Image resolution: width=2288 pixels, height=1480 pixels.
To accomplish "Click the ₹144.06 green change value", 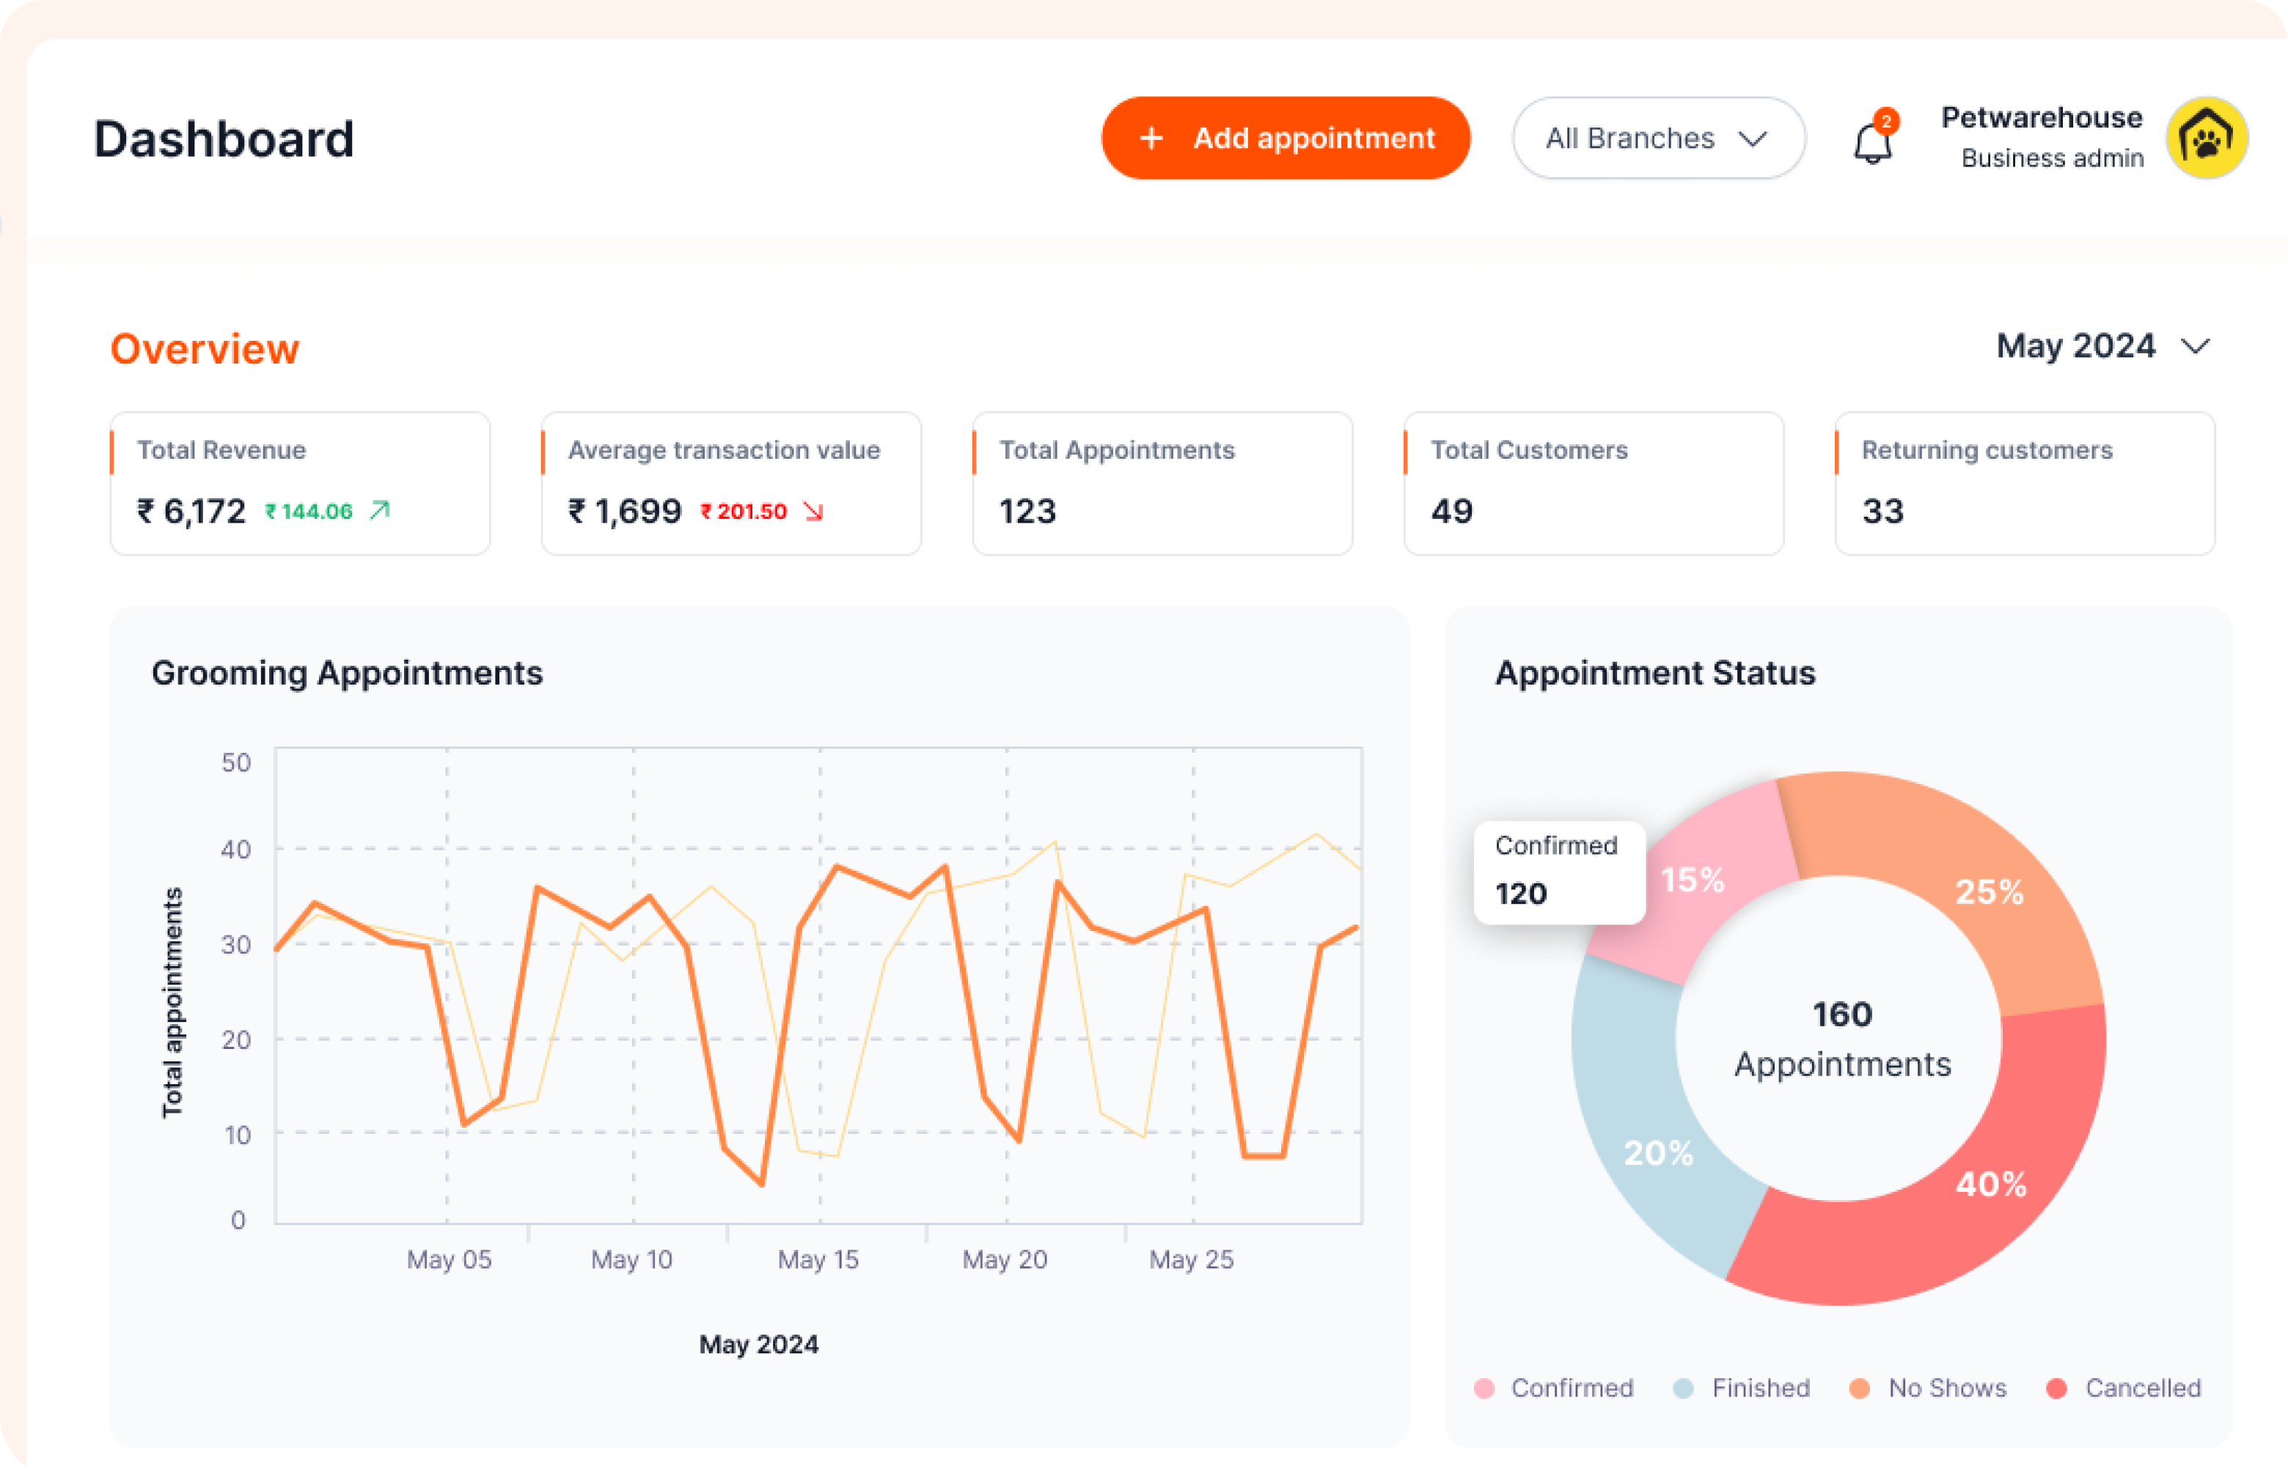I will point(309,511).
